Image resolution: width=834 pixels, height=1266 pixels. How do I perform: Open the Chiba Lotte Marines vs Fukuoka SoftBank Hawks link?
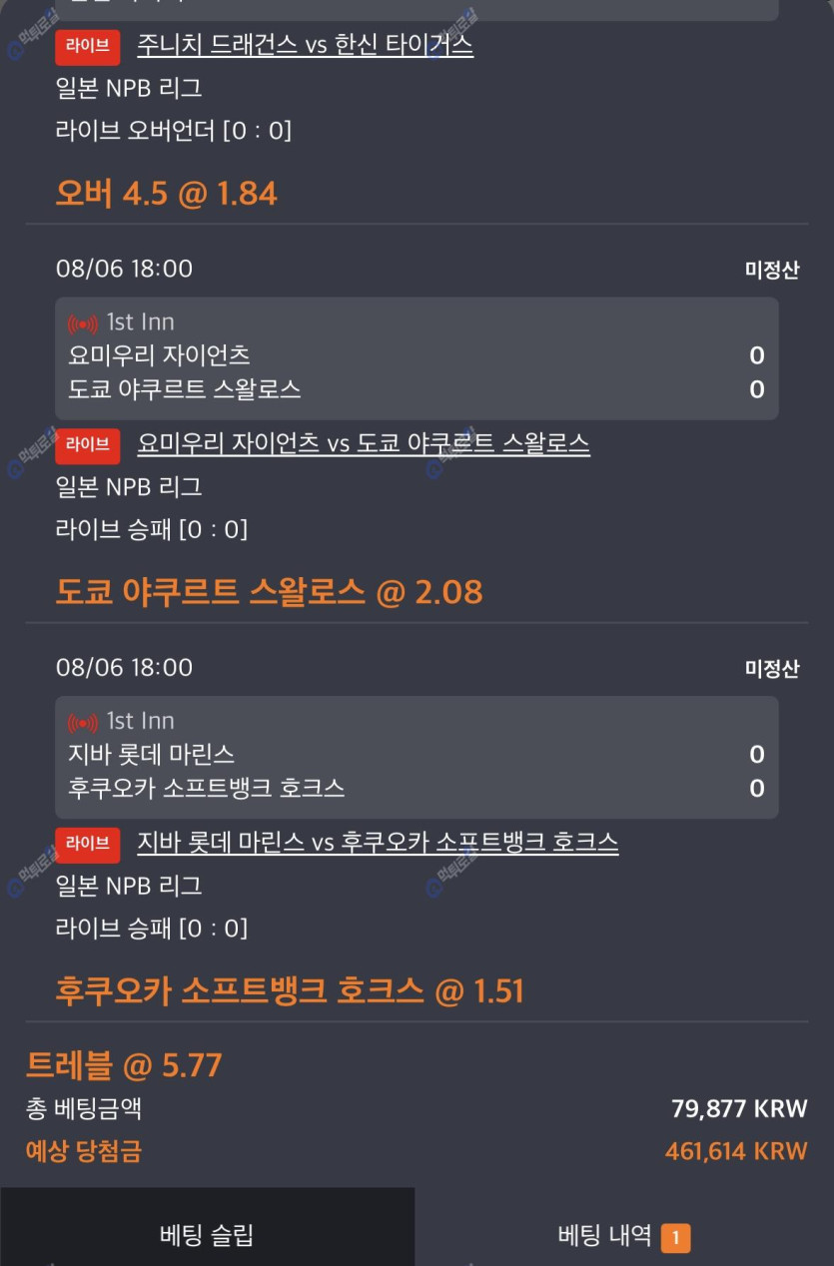point(378,844)
